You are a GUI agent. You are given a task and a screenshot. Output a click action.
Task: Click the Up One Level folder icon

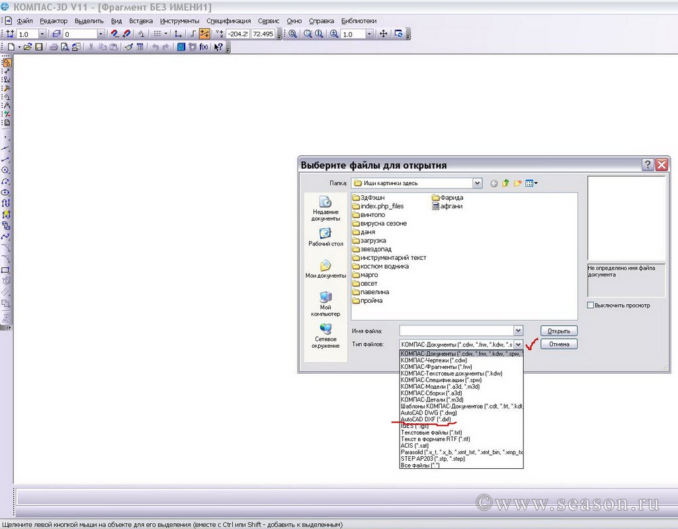click(x=506, y=183)
